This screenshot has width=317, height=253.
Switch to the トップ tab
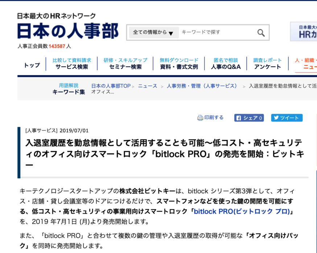point(31,64)
